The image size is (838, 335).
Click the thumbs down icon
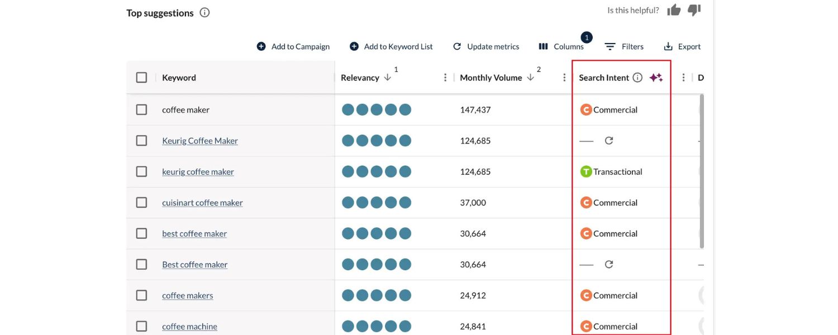coord(693,9)
